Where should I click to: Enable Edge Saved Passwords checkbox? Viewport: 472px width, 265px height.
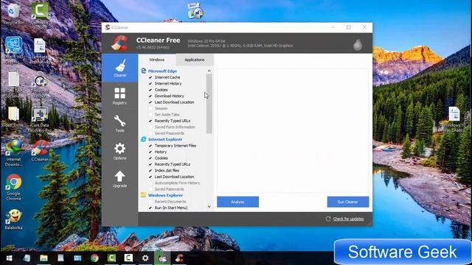(150, 133)
